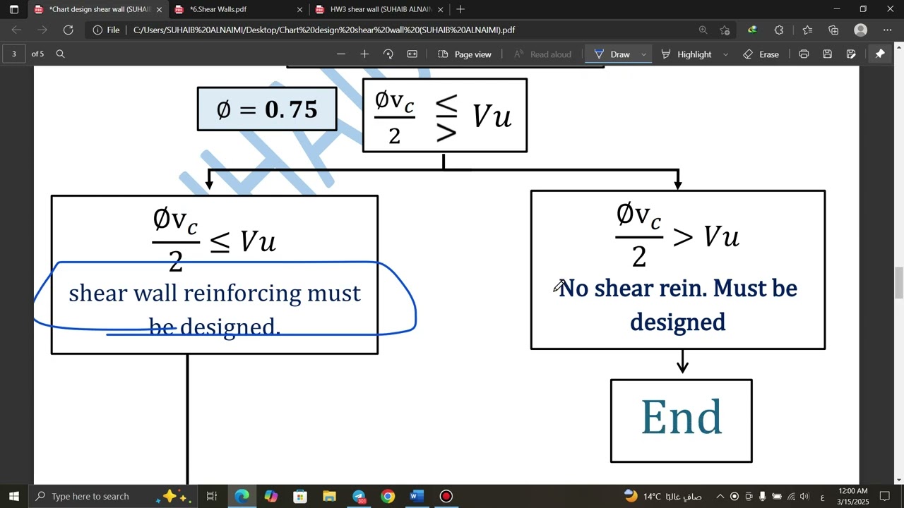Screen dimensions: 904x508
Task: Add this page to favorites star
Action: (725, 30)
